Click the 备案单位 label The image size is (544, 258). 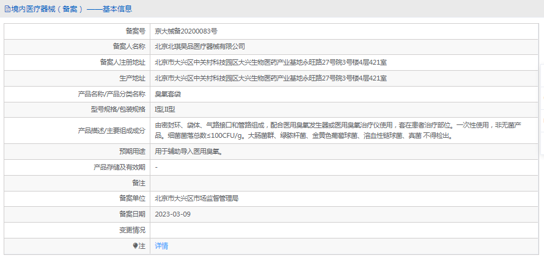(x=132, y=198)
